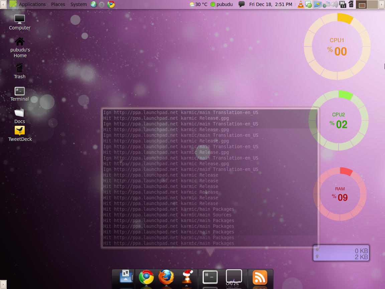Open Google Chrome from the dock

point(146,278)
